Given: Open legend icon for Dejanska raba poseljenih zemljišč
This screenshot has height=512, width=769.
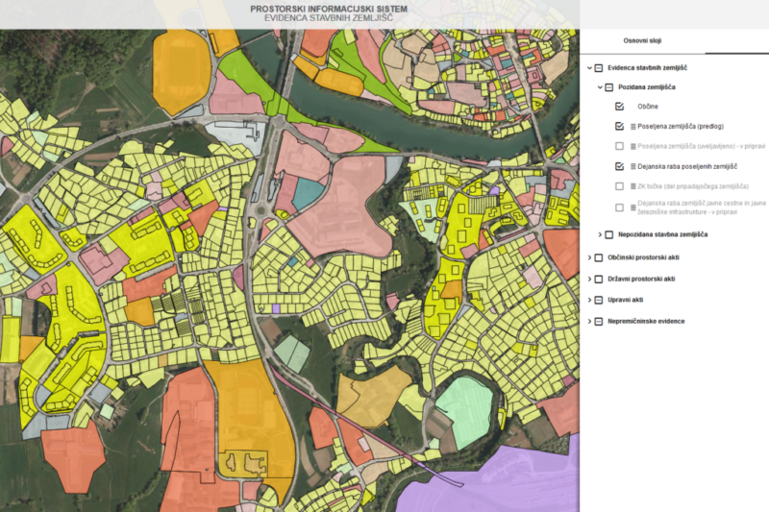Looking at the screenshot, I should [x=633, y=166].
